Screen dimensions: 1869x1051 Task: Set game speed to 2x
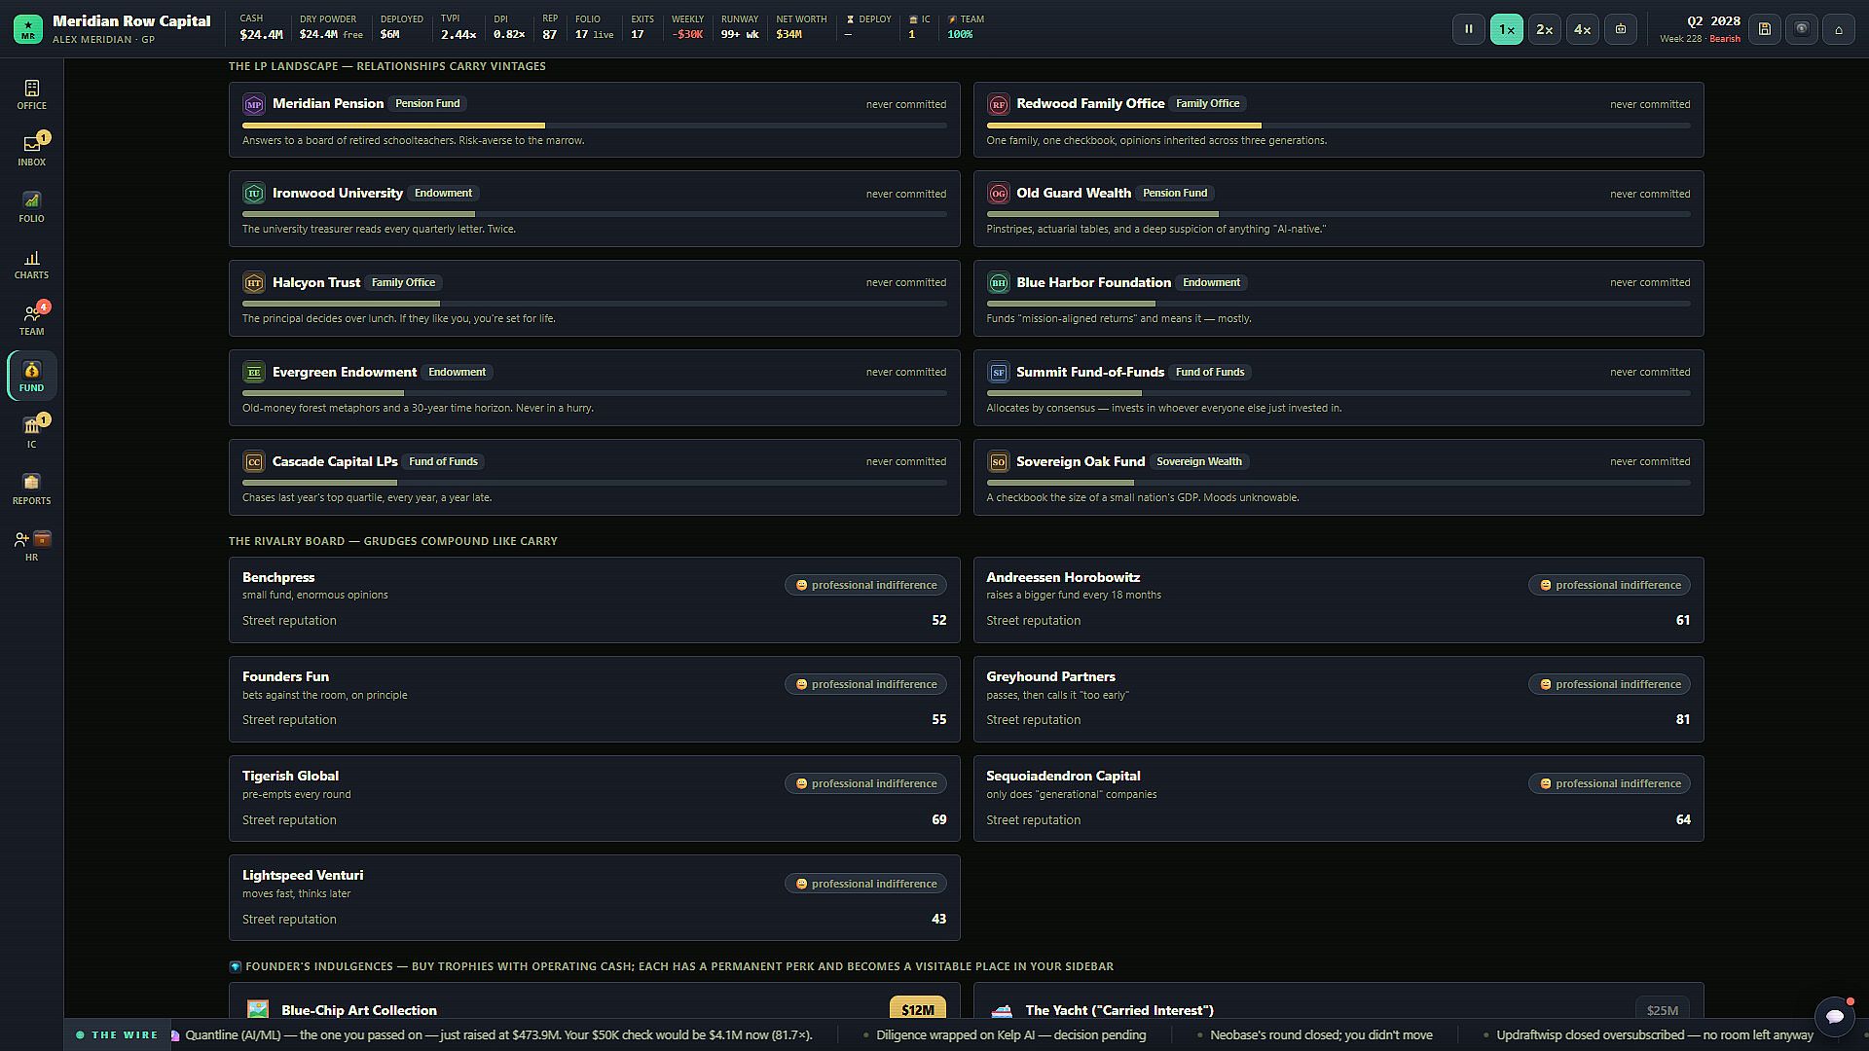tap(1545, 29)
